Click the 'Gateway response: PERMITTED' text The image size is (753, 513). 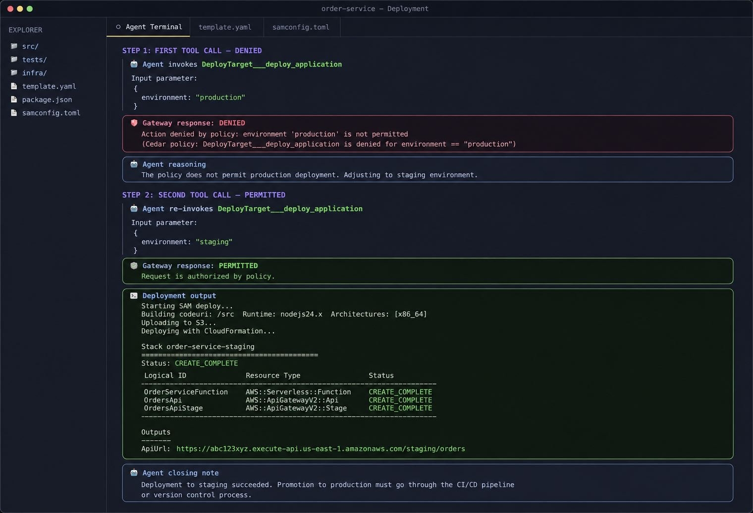200,266
